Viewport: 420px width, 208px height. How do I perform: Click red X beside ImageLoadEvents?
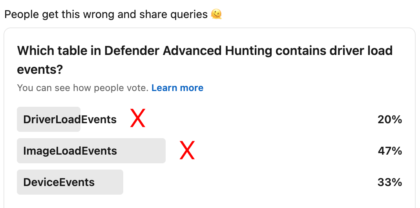tap(187, 150)
